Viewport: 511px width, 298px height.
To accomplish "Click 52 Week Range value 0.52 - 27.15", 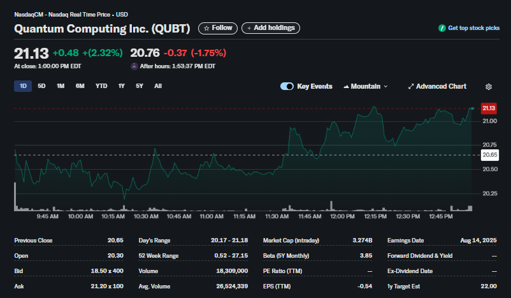I will pyautogui.click(x=231, y=256).
